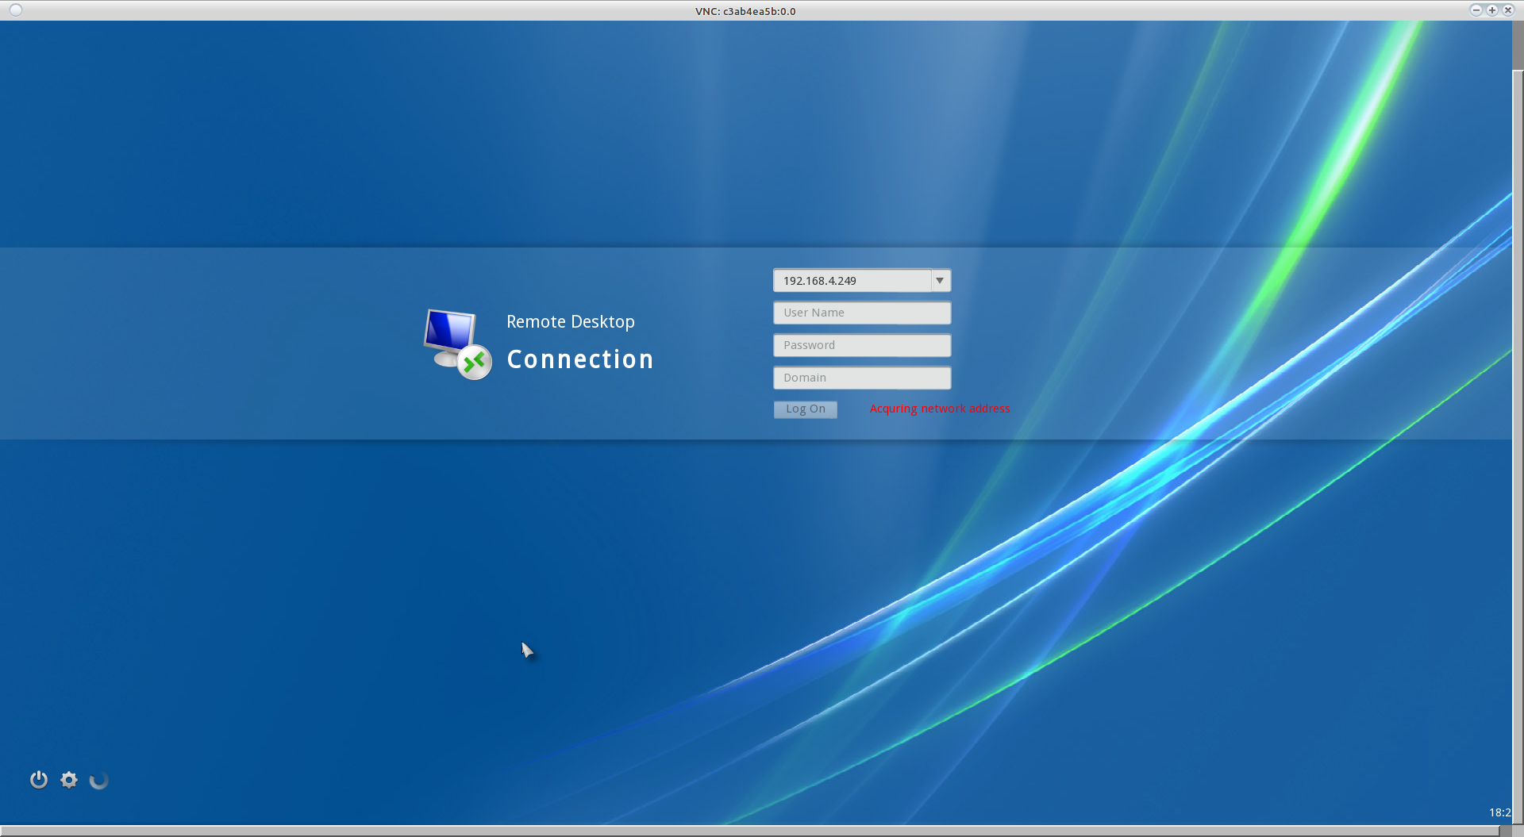Click the power shutdown icon

click(39, 780)
